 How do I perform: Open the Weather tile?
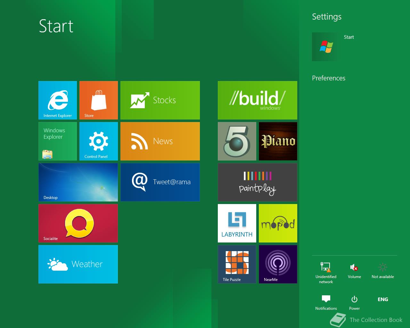(x=78, y=264)
